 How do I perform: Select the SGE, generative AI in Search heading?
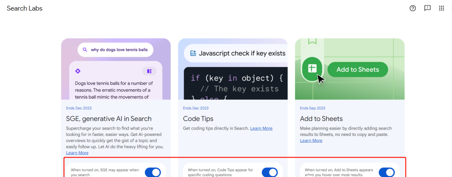tap(109, 119)
